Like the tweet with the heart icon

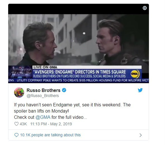16,124
